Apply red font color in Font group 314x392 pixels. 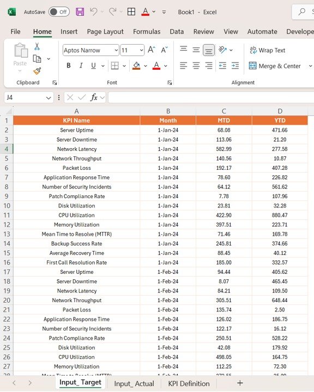coord(156,66)
